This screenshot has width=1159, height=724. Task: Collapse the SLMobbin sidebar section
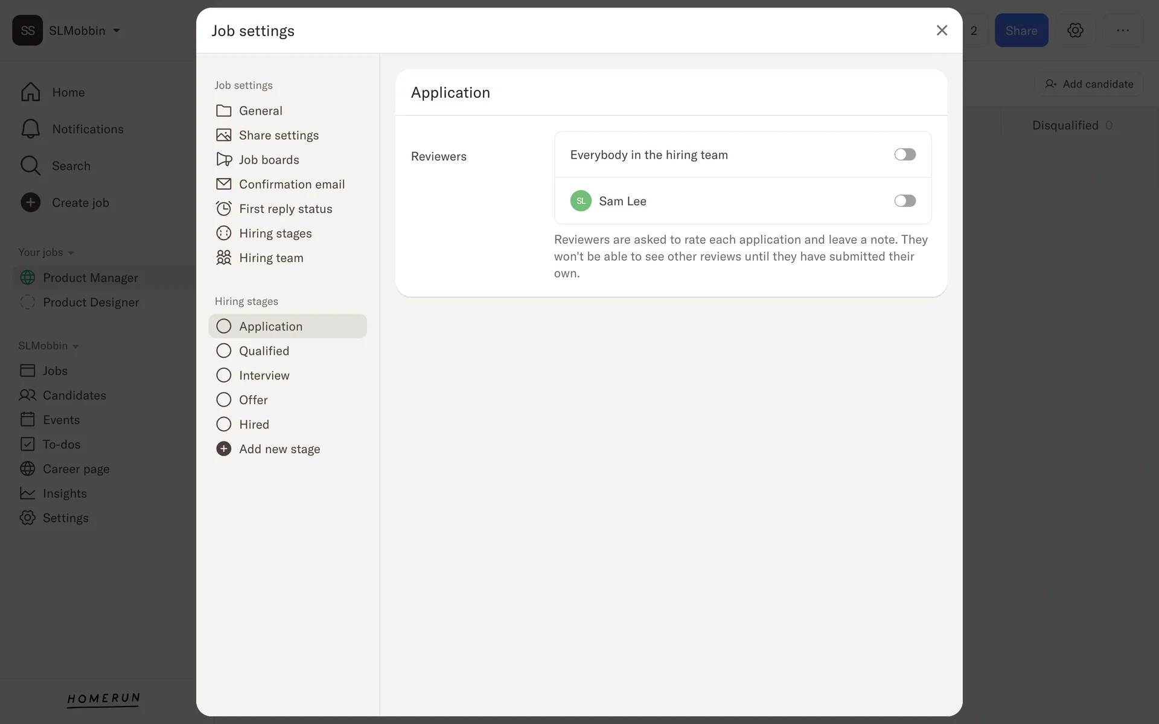(75, 346)
